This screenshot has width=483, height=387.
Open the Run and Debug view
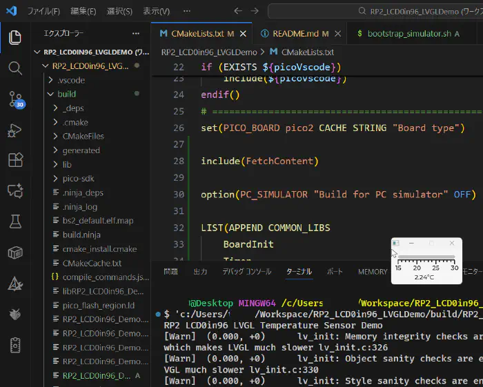(14, 130)
